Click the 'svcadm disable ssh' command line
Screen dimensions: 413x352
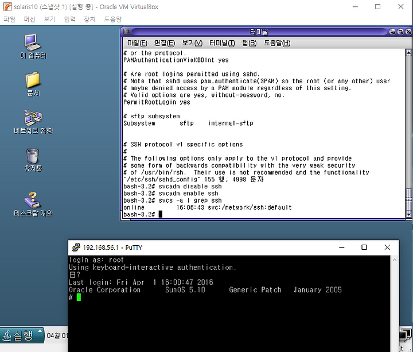[x=173, y=187]
